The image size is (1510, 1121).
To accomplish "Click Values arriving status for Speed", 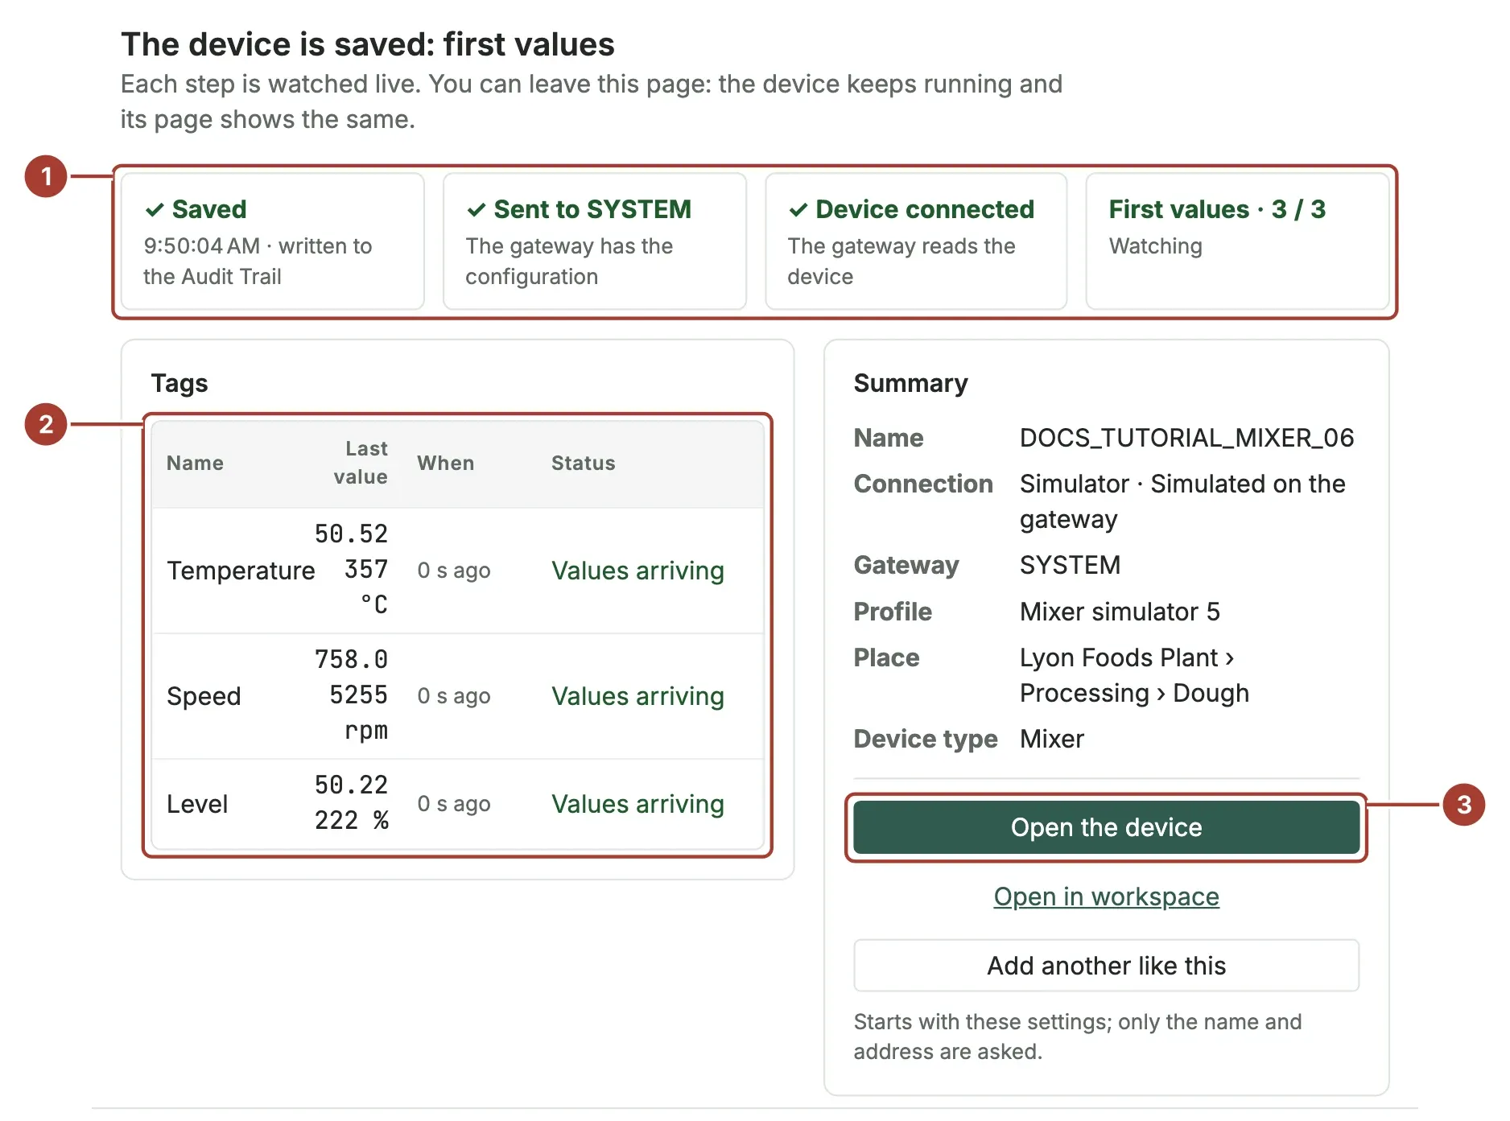I will click(x=637, y=696).
